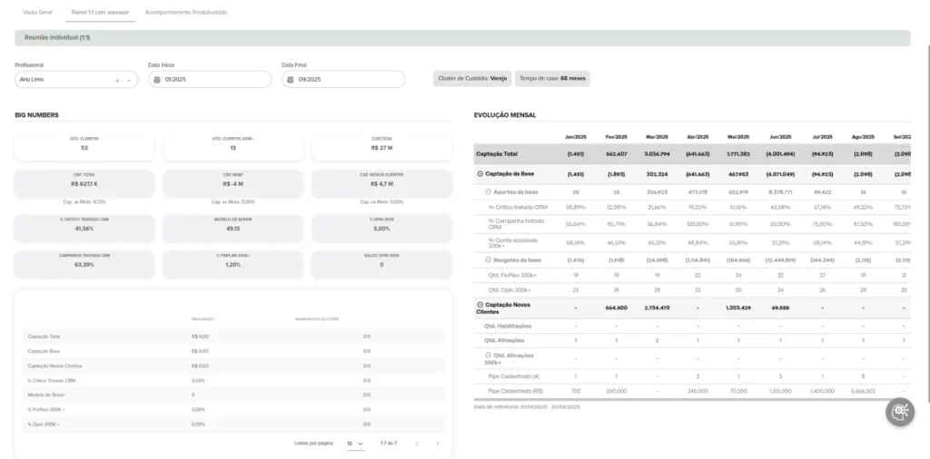Open the Visão Geral tab
Screen dimensions: 930x459
point(37,13)
